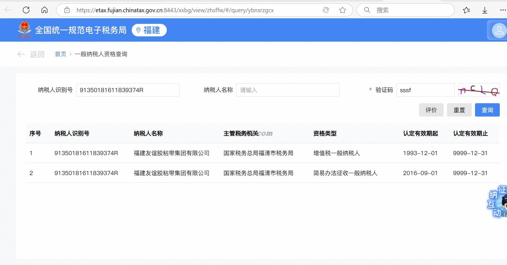
Task: Open downloads arrow icon
Action: tap(485, 10)
